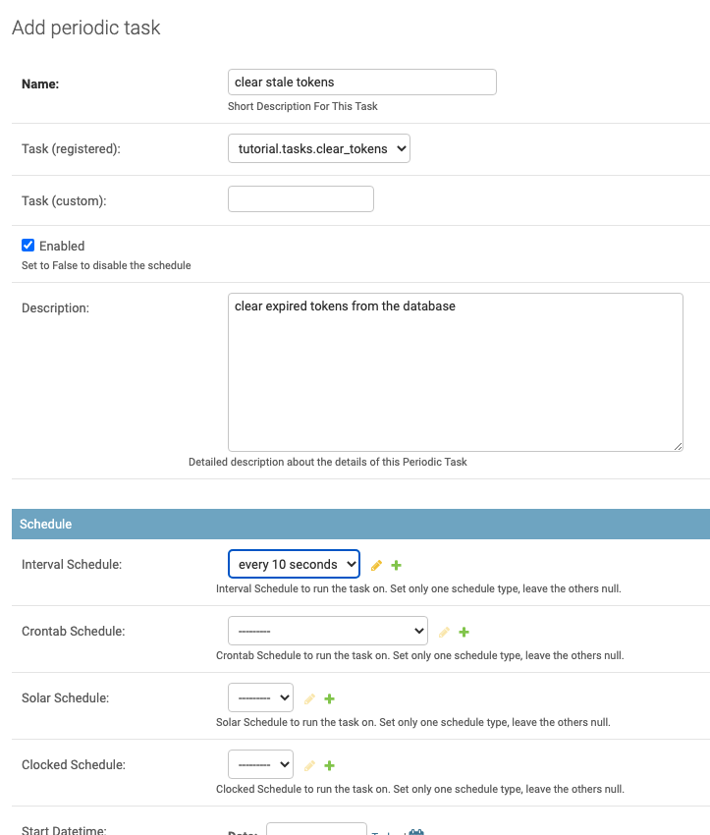Add another Crontab Schedule using green plus
Screen dimensions: 710x835
[464, 633]
